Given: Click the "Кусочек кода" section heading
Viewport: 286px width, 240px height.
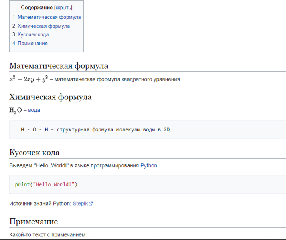Looking at the screenshot, I should pyautogui.click(x=34, y=152).
